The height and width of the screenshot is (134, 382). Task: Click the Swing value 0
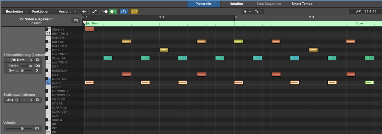coord(37,71)
